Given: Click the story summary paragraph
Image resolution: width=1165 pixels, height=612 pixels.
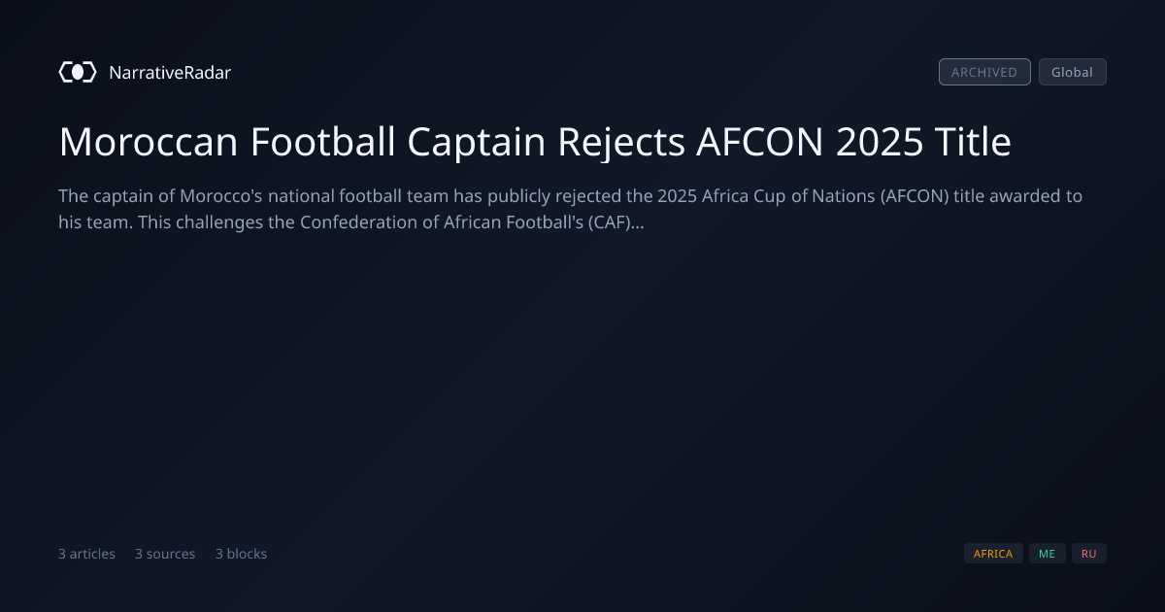Looking at the screenshot, I should [571, 209].
